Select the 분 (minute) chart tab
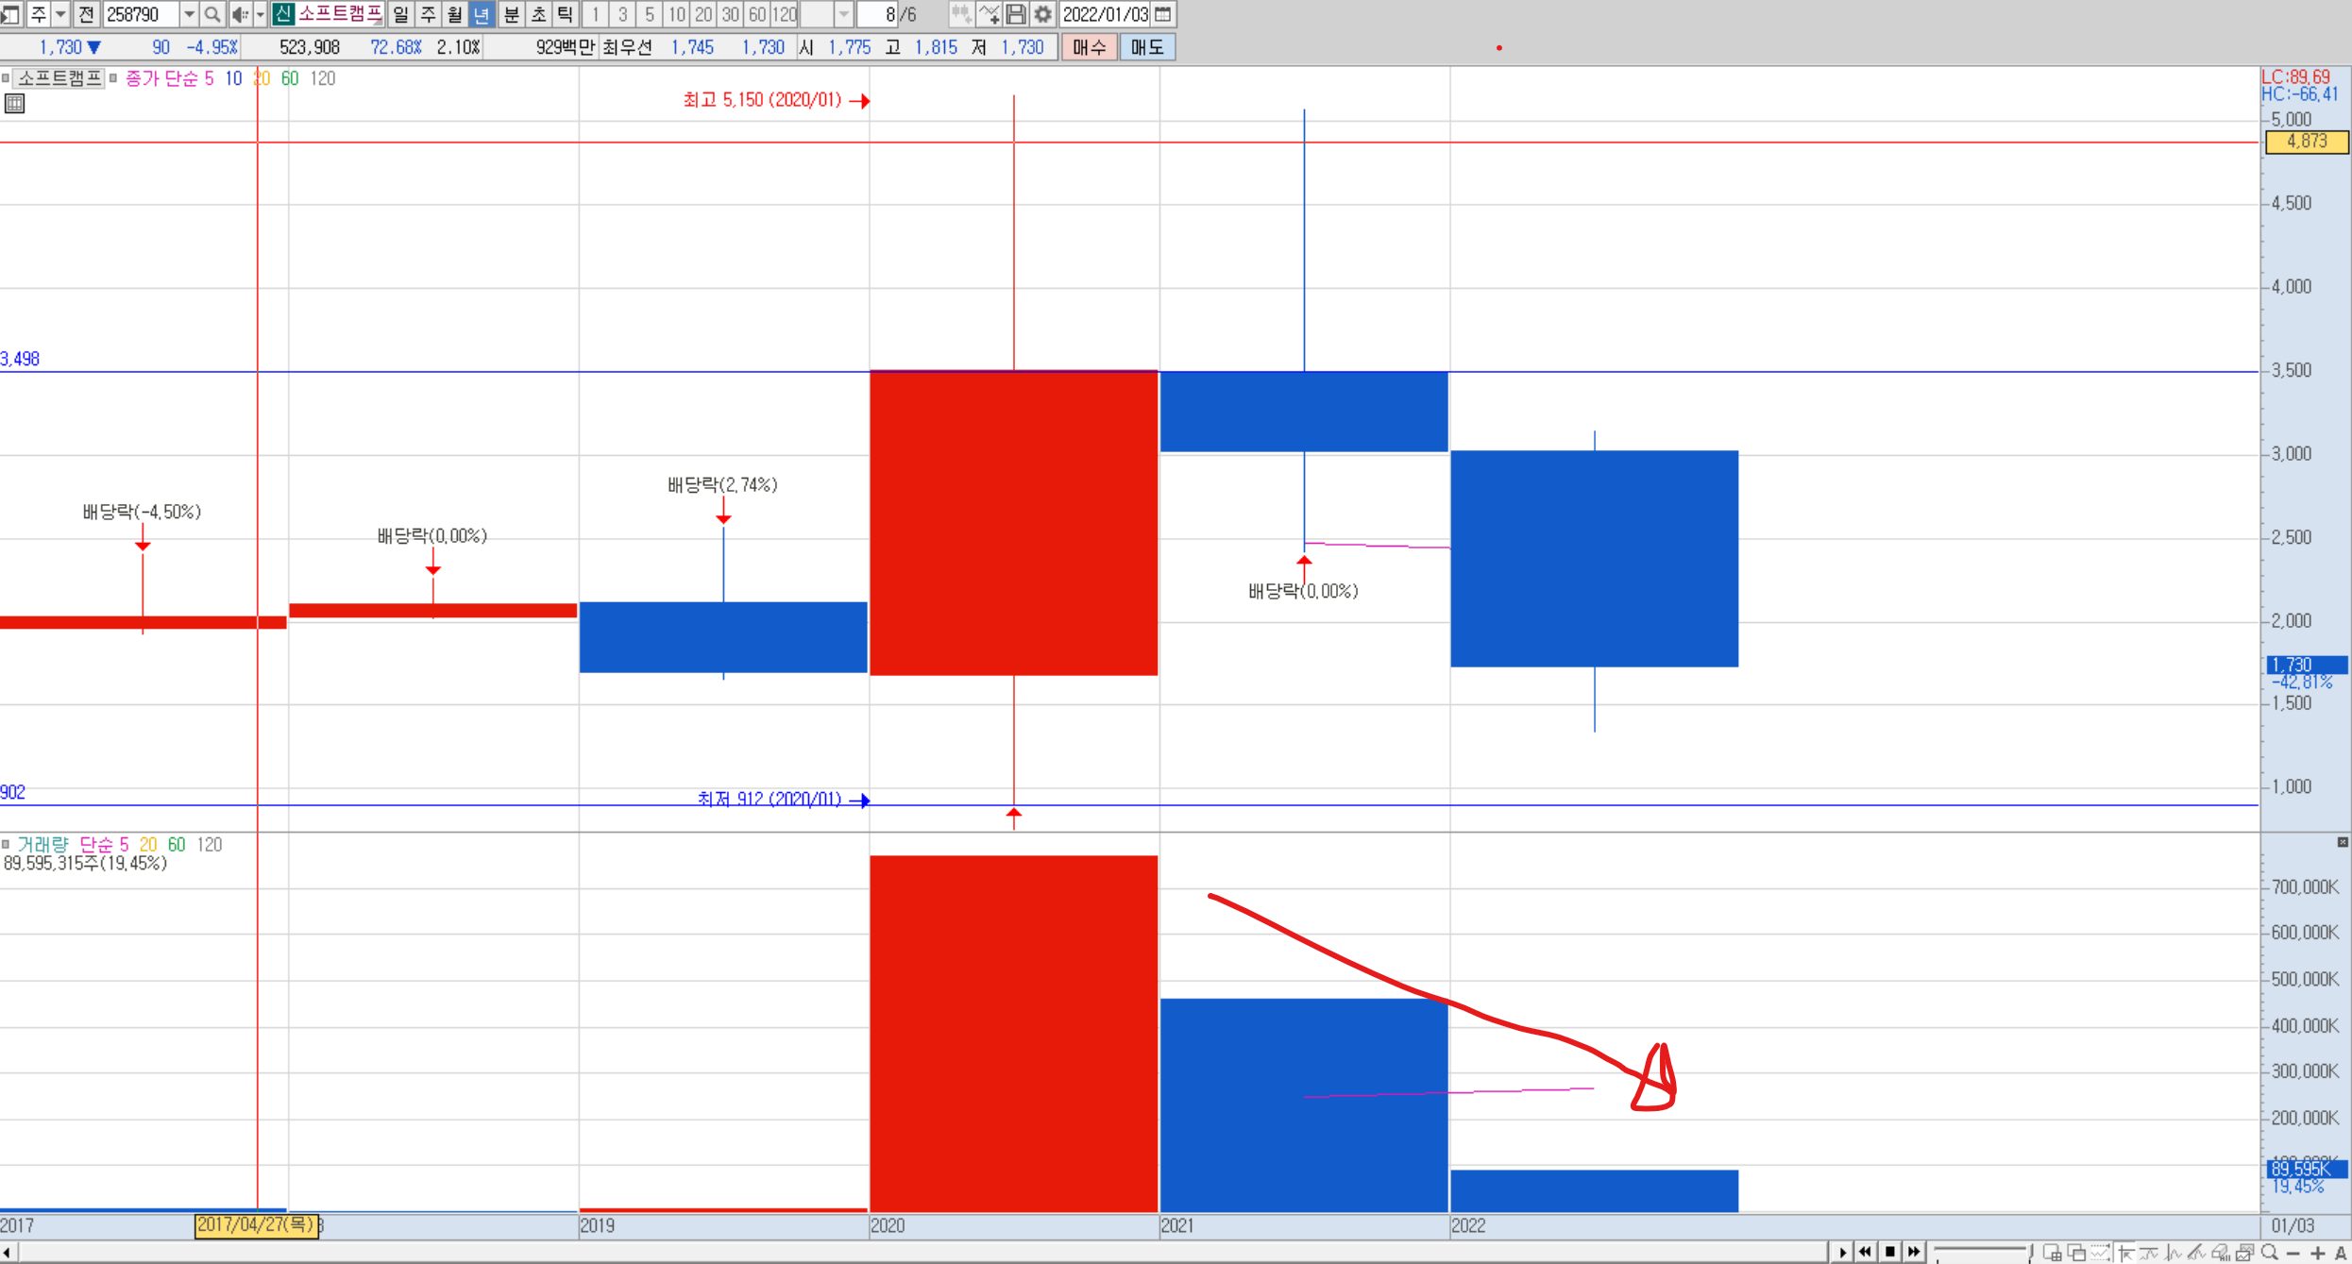Viewport: 2352px width, 1264px height. (x=511, y=14)
